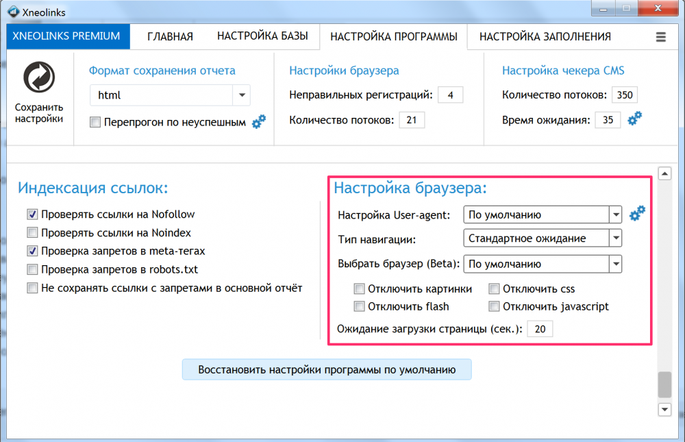Click the scrollbar down arrow
The height and width of the screenshot is (442, 685).
(x=664, y=410)
